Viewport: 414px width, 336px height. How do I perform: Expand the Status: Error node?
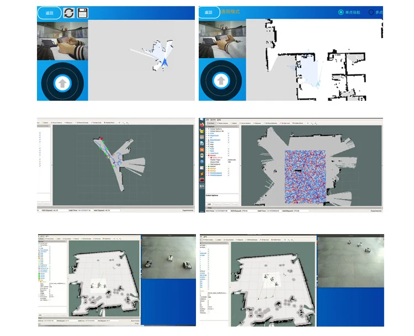[x=209, y=158]
